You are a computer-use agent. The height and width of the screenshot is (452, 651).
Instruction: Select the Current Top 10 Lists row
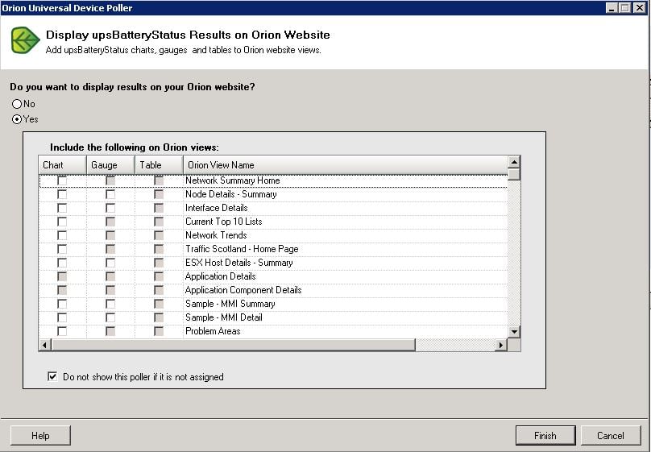pos(273,222)
